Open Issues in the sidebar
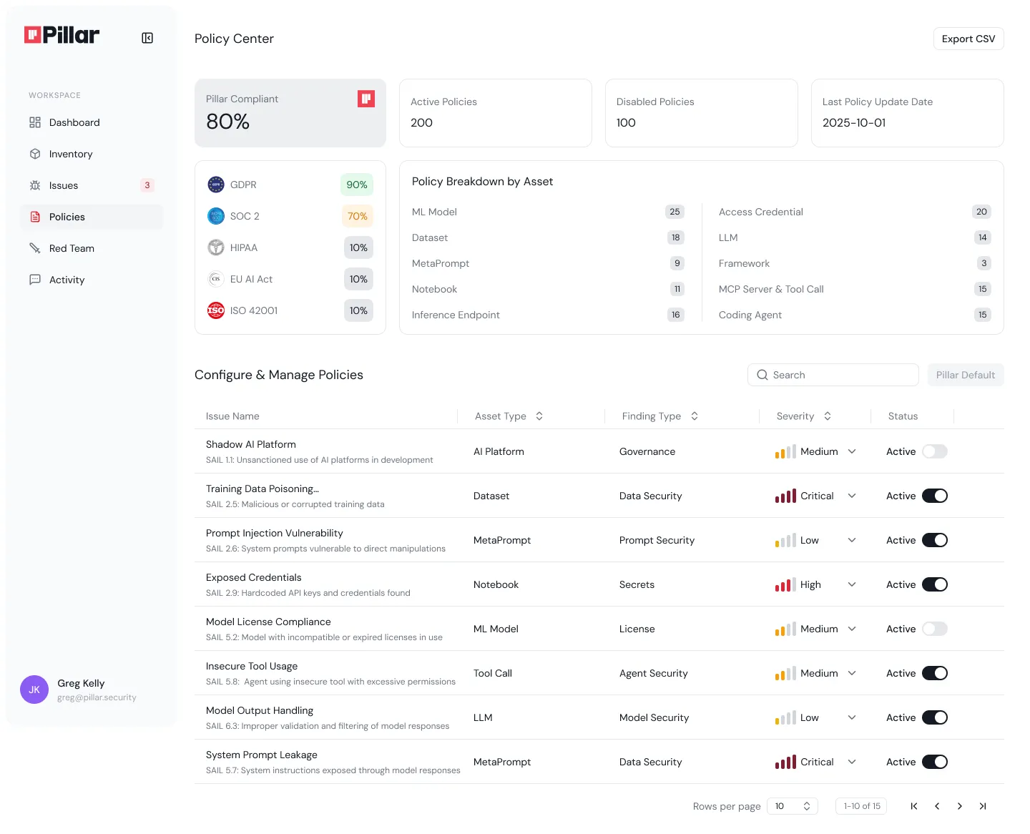 [x=92, y=185]
